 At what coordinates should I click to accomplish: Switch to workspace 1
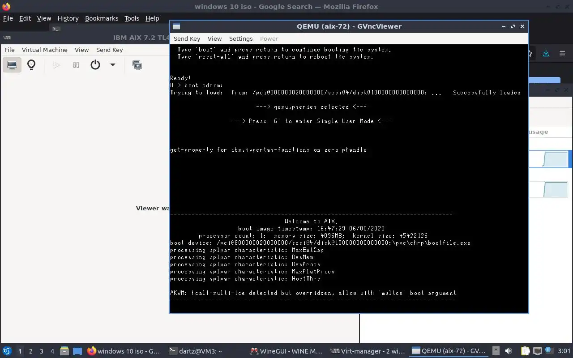20,351
